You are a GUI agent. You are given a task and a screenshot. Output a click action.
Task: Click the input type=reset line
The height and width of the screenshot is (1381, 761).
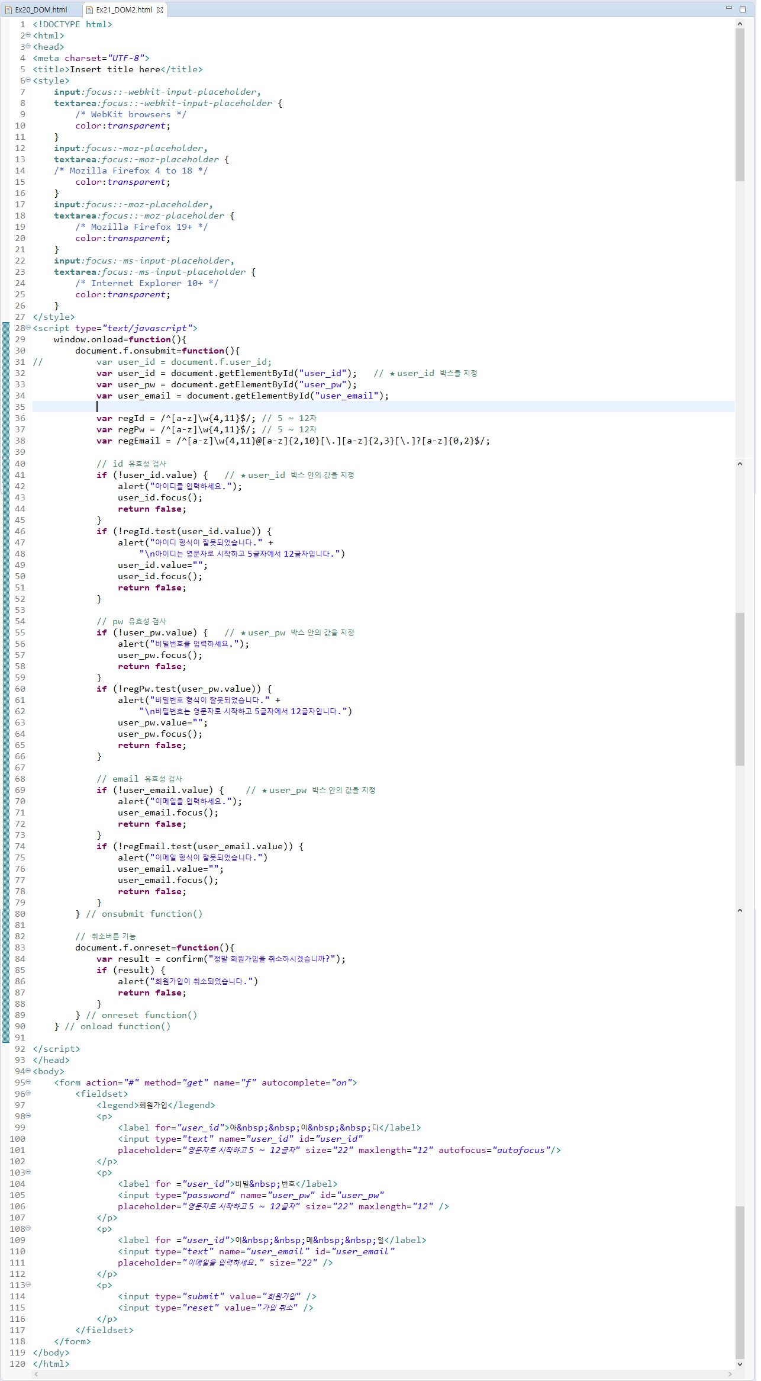[x=215, y=1308]
